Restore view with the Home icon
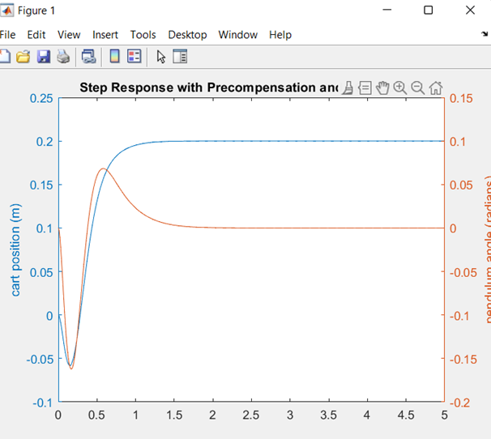The image size is (491, 439). pos(436,88)
